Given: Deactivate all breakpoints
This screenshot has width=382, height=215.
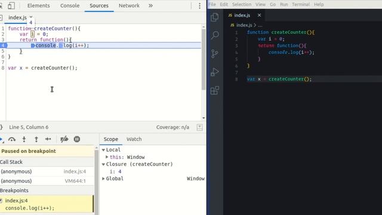Looking at the screenshot, I should pyautogui.click(x=64, y=139).
